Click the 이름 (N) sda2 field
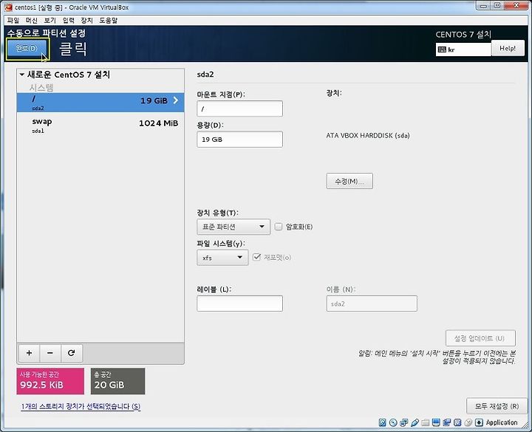The image size is (532, 432). 372,304
